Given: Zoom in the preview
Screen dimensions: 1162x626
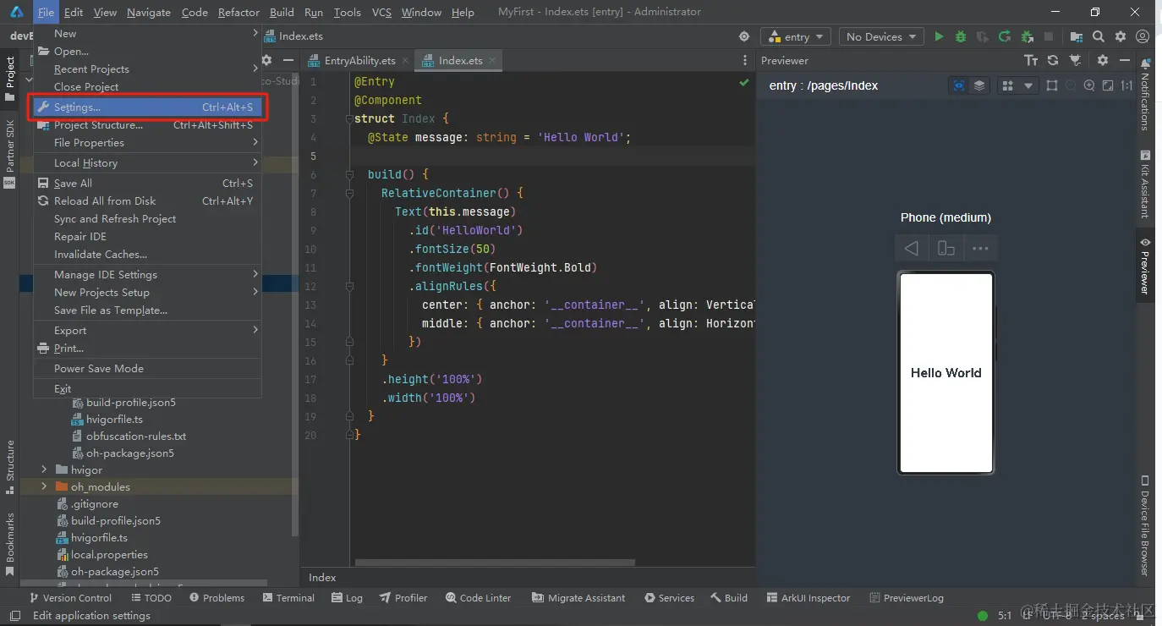Looking at the screenshot, I should click(x=1089, y=85).
